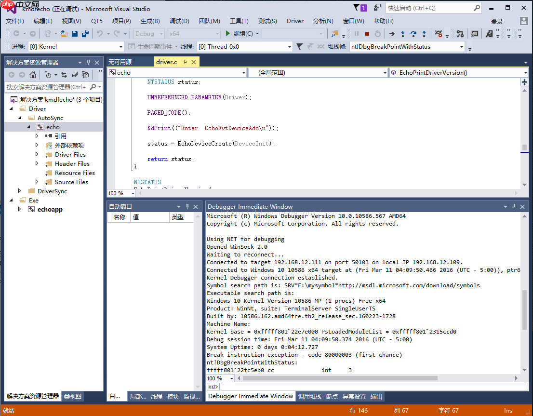Click the 继续 continue button

(x=243, y=33)
